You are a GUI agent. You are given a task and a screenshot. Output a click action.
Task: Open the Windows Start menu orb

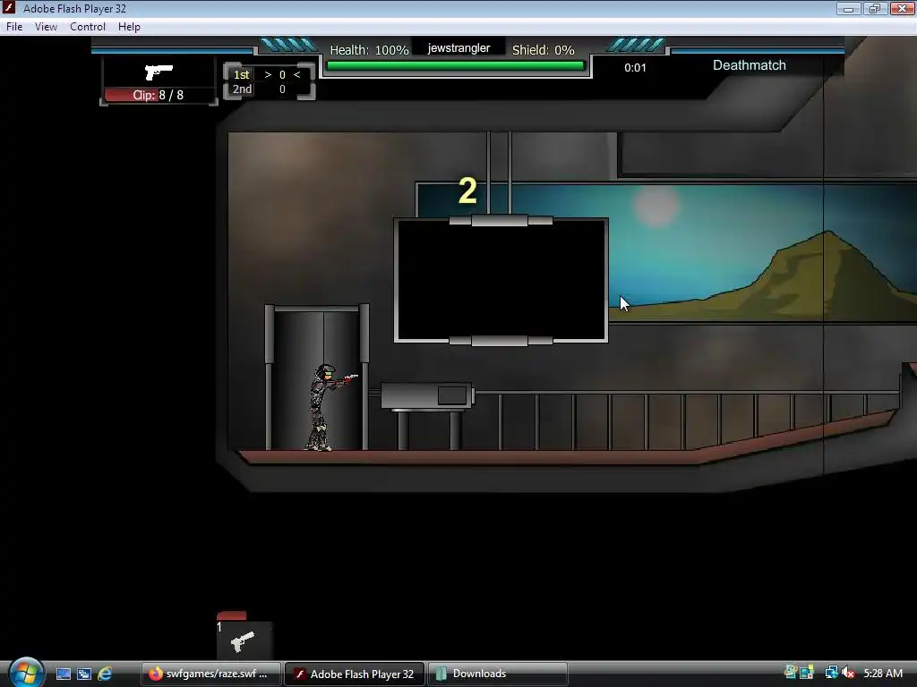click(26, 673)
